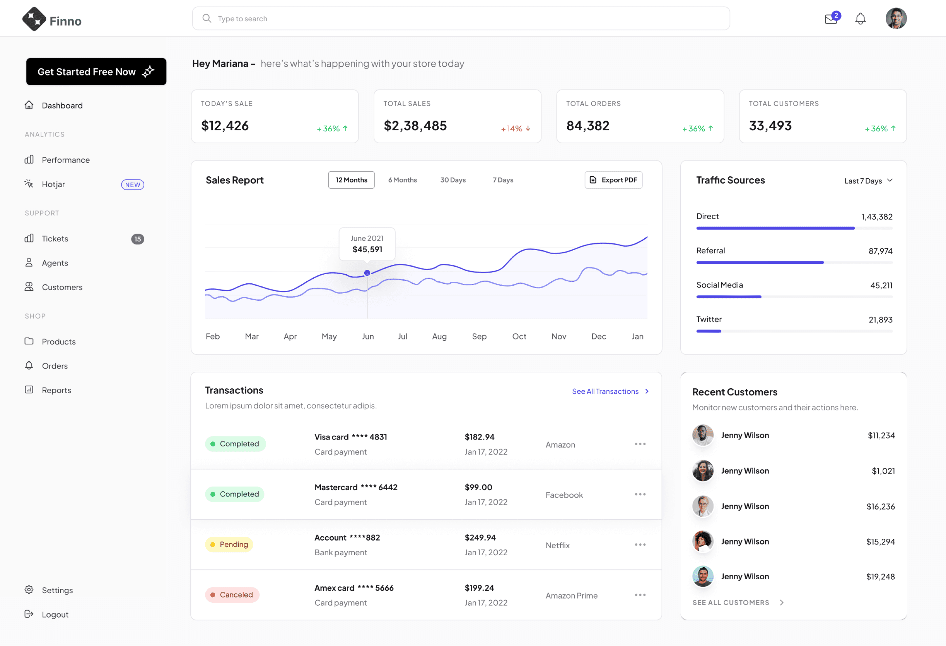Select Jenny Wilson with $11,234
This screenshot has height=646, width=946.
[x=794, y=435]
